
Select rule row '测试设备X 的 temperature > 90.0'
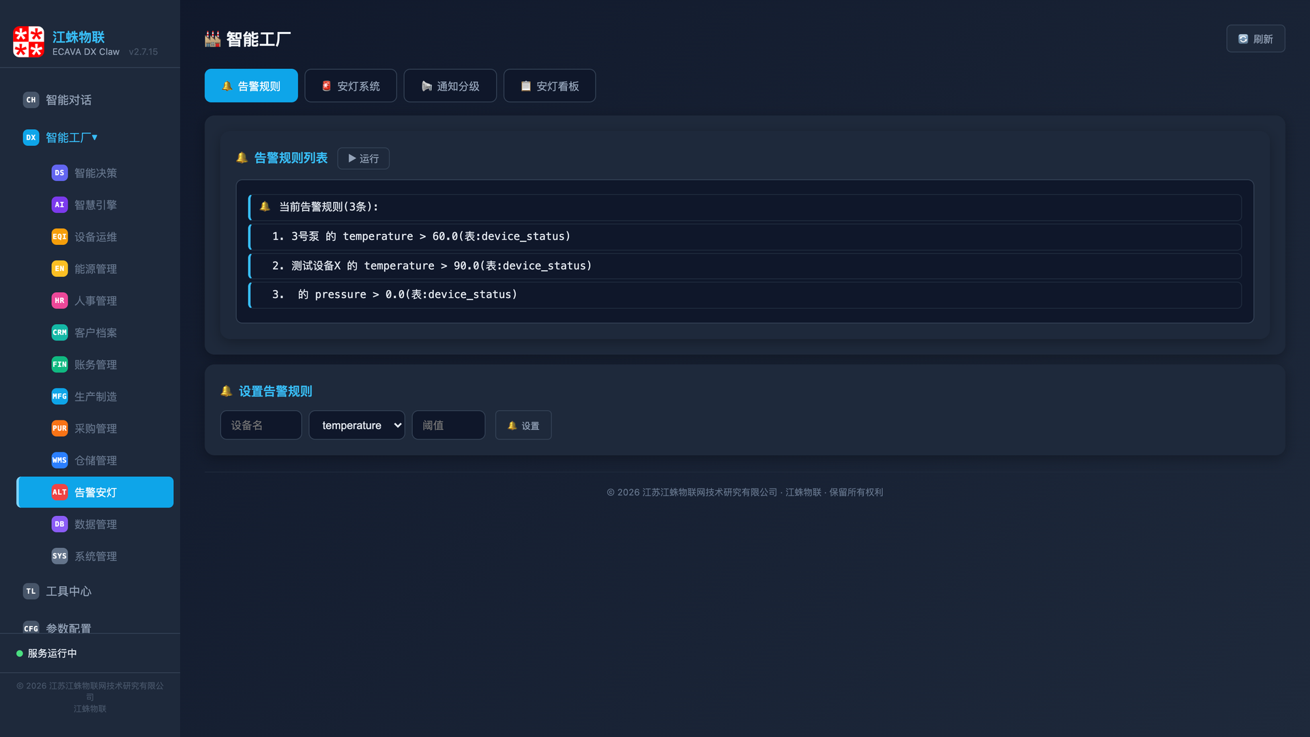click(745, 266)
